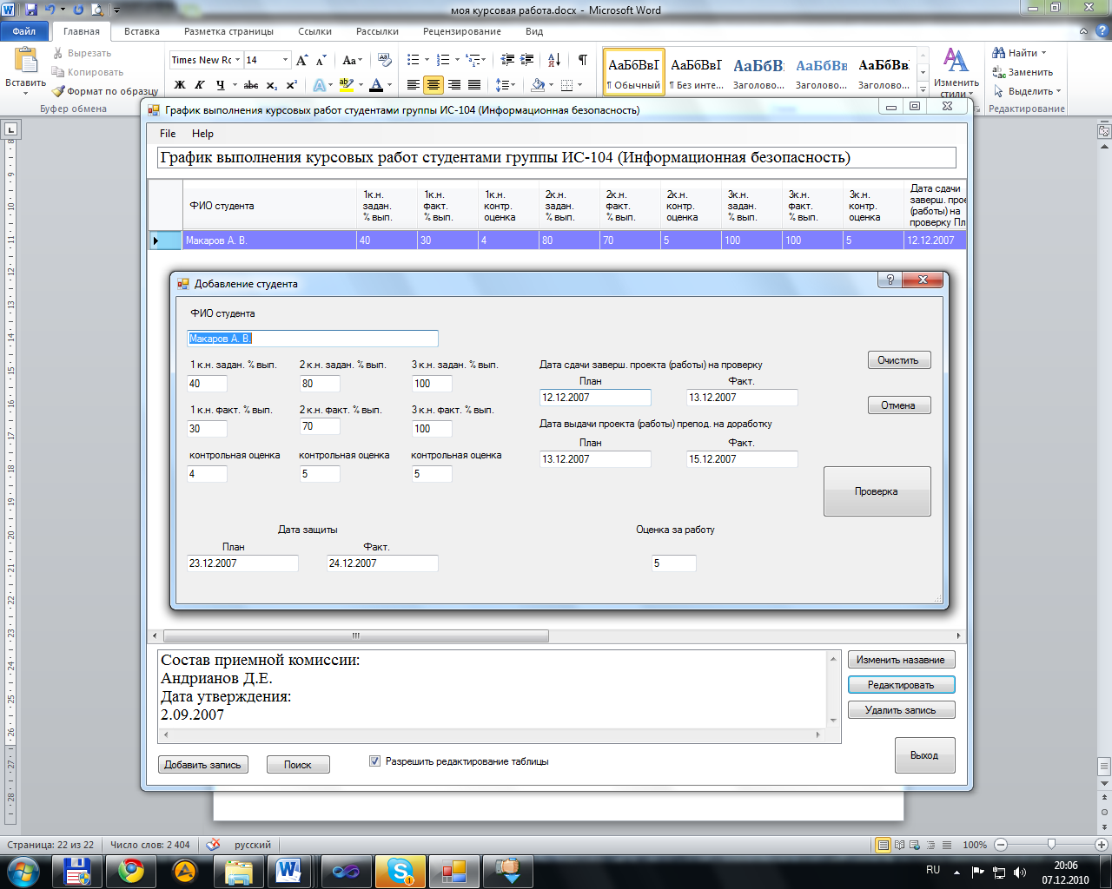The width and height of the screenshot is (1112, 889).
Task: Expand the Times New Roman font dropdown
Action: click(236, 60)
